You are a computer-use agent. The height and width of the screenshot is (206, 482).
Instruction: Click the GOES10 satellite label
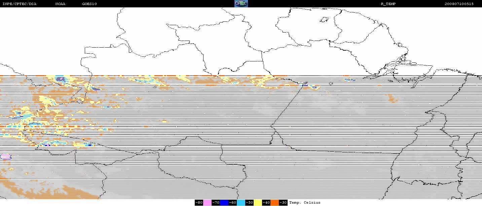(89, 4)
